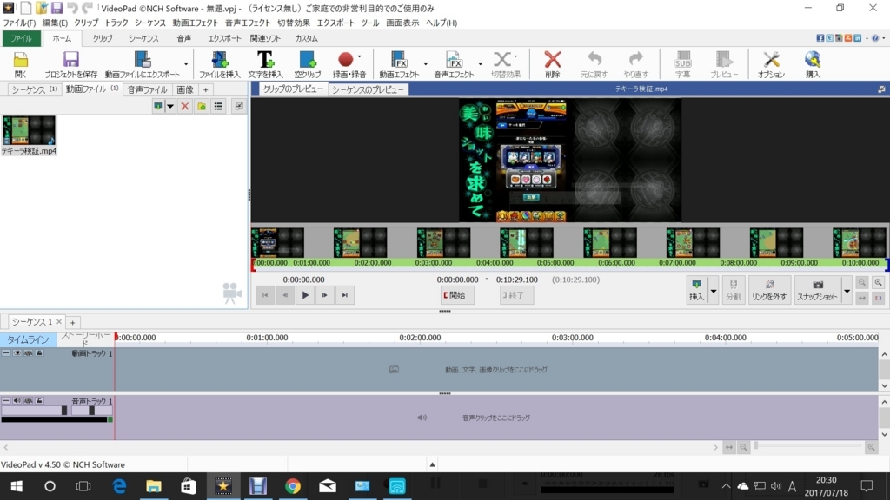
Task: Zoom in on the clip preview timeline
Action: tap(878, 282)
